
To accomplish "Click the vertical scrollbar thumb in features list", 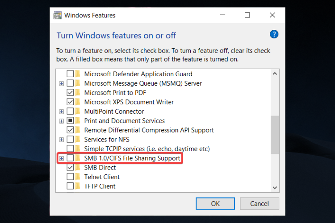I will [275, 135].
